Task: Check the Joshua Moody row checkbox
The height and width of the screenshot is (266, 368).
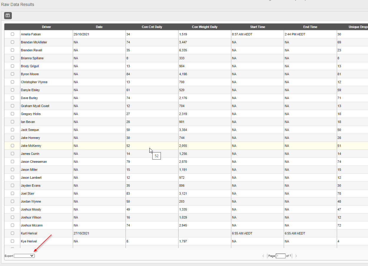Action: pyautogui.click(x=12, y=209)
